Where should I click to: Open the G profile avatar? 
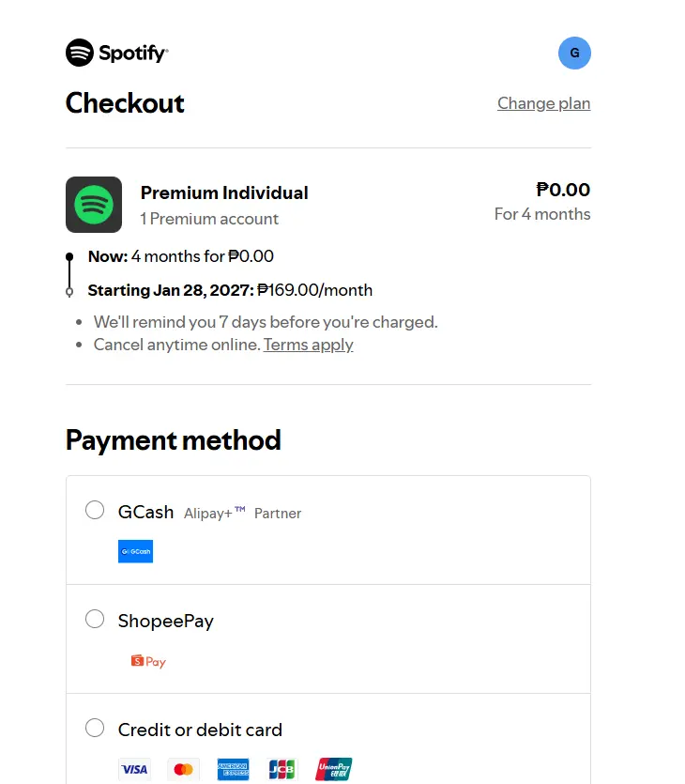coord(574,53)
